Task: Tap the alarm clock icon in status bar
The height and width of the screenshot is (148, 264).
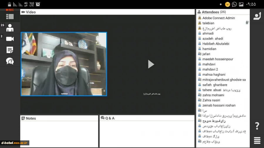Action: (x=38, y=4)
